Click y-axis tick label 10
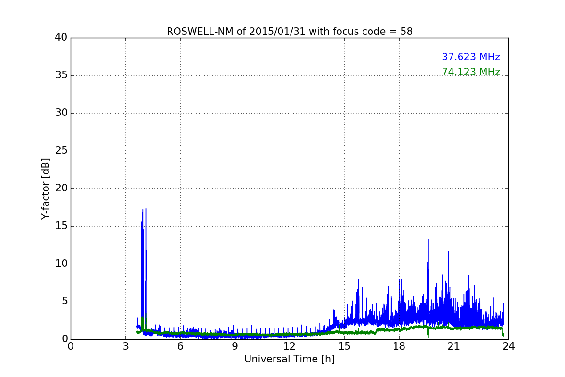Viewport: 565px width, 377px height. point(61,264)
